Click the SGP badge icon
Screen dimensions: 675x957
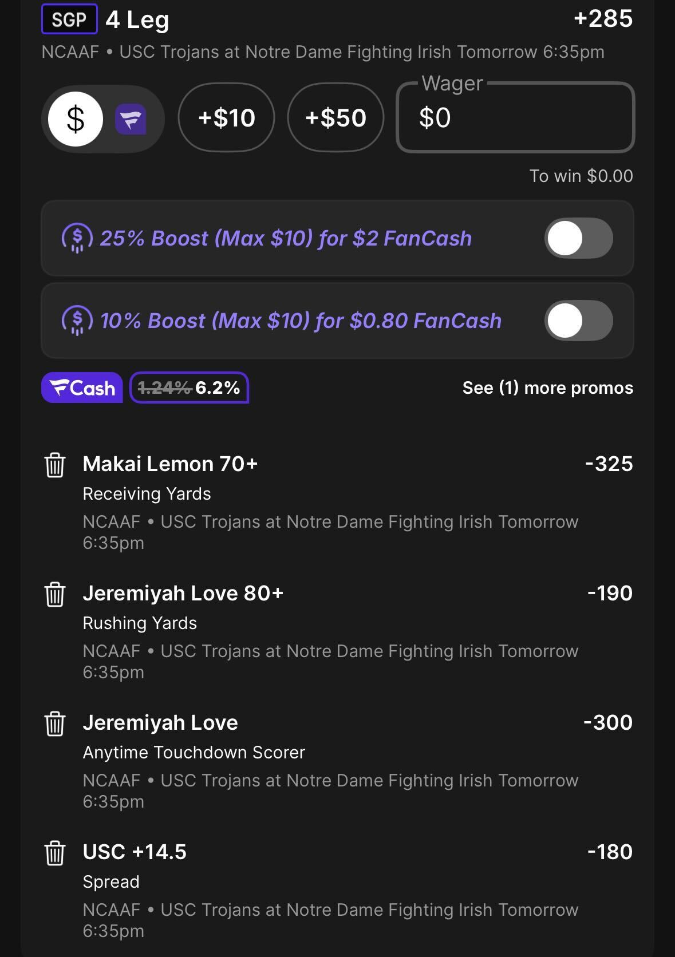point(69,19)
